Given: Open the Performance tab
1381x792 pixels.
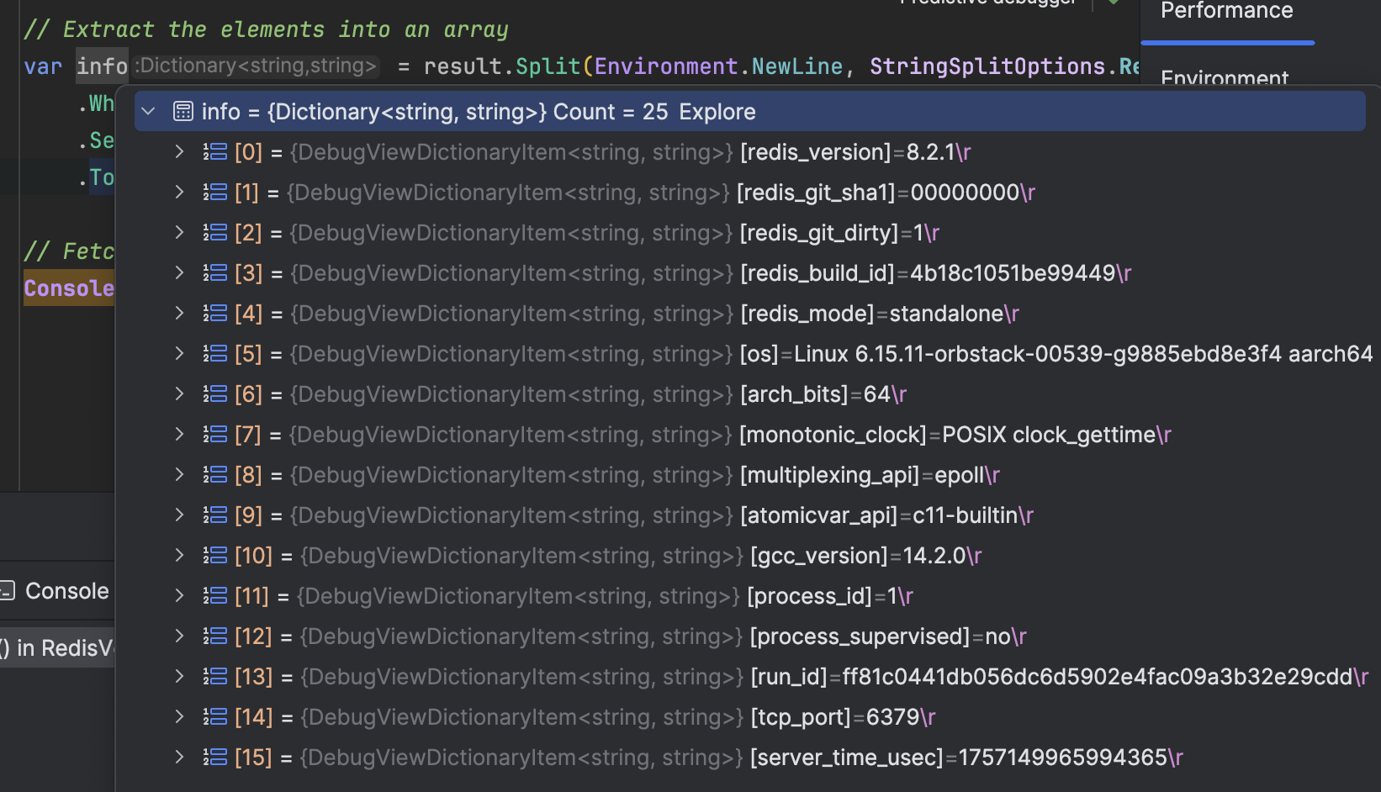Looking at the screenshot, I should (1226, 12).
